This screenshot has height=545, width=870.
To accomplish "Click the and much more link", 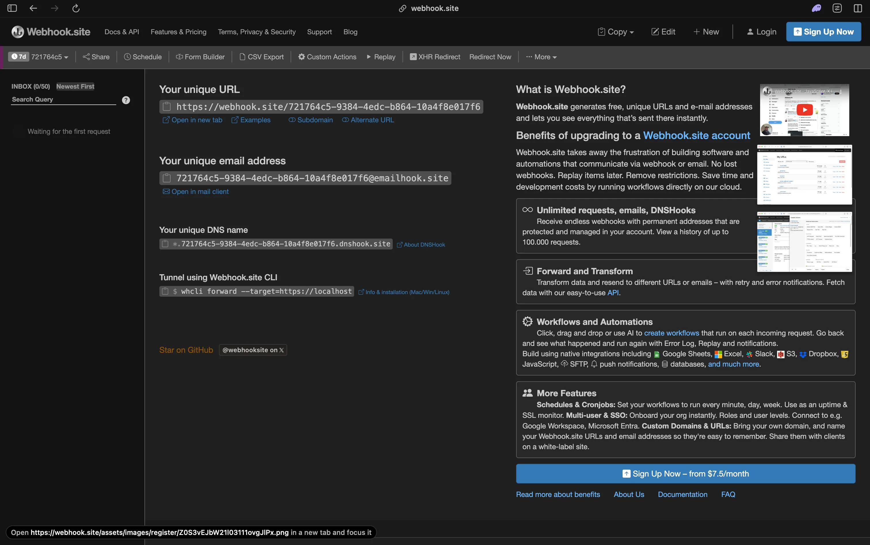I will (733, 364).
